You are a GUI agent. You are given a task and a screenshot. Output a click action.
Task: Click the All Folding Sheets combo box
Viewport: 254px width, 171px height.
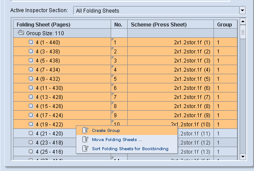159,10
